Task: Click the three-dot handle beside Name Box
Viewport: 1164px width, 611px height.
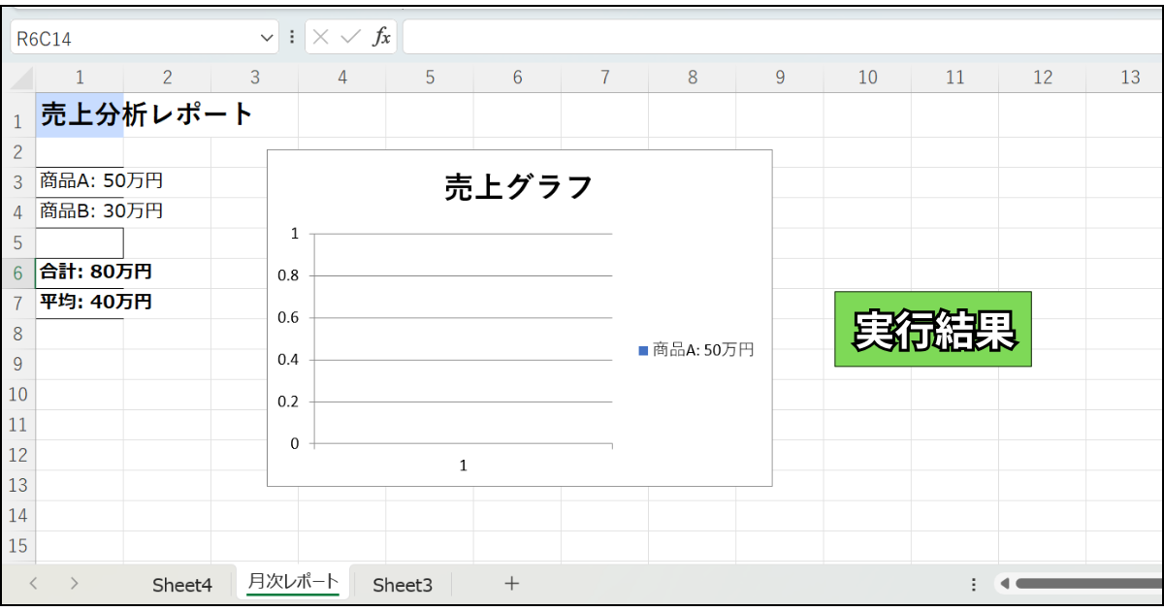Action: [292, 38]
